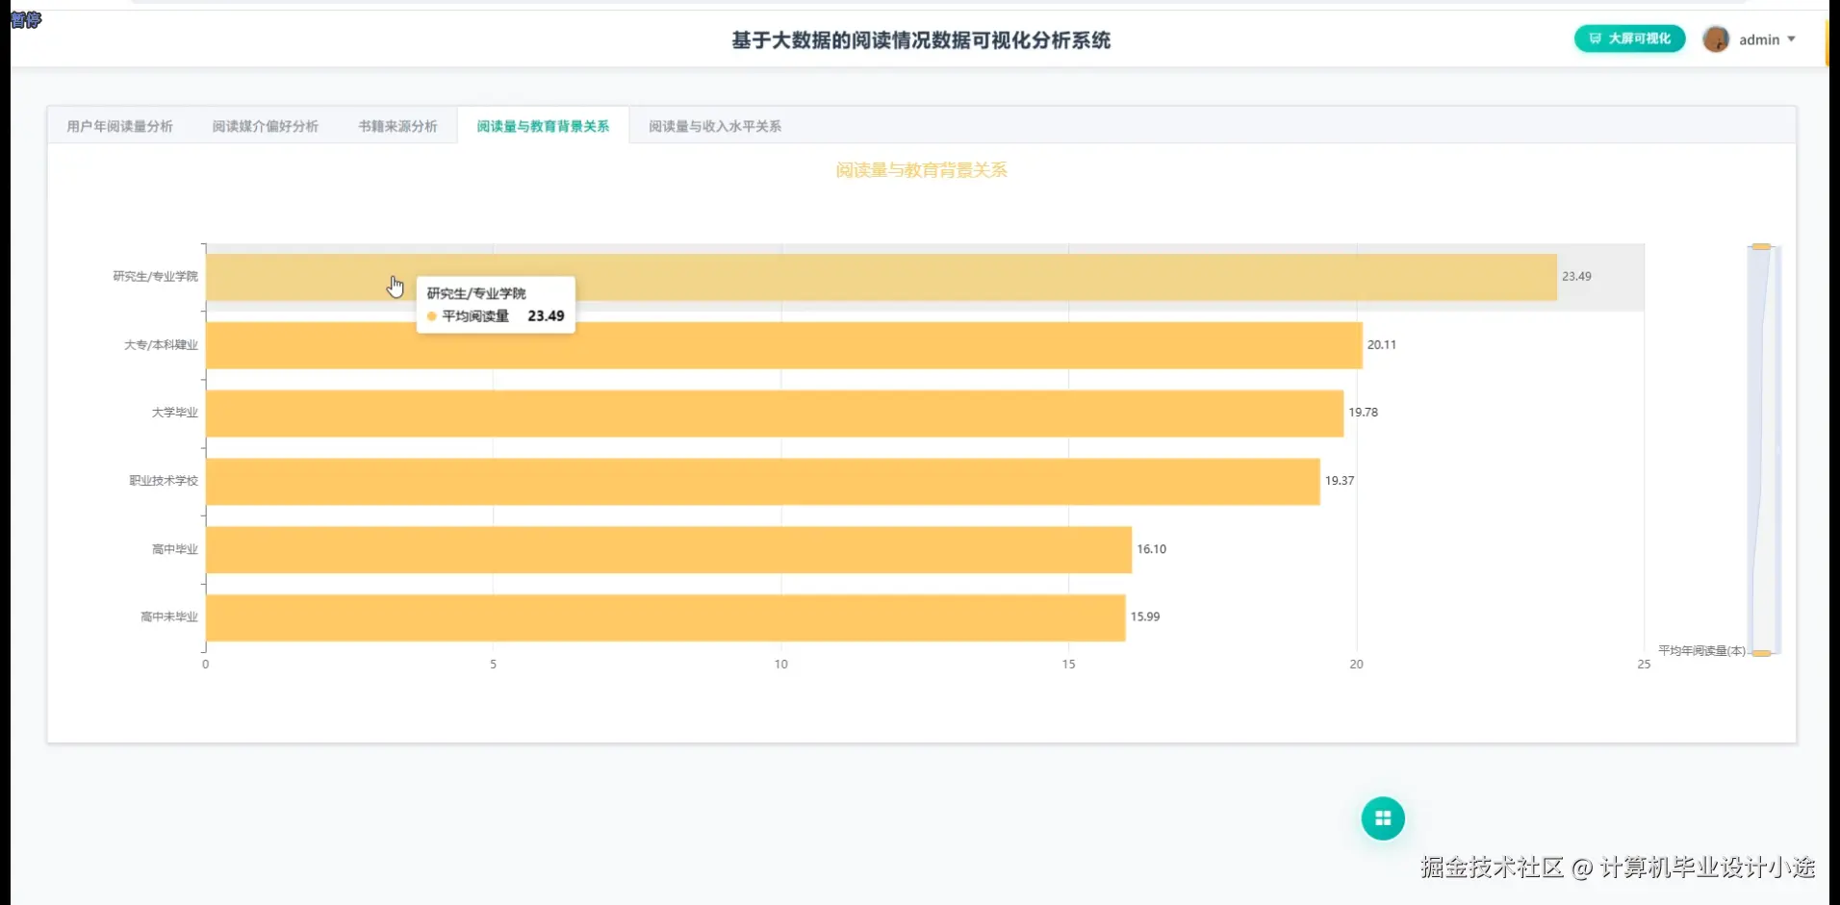Click the value label 23.49 beside the top bar

pos(1575,276)
